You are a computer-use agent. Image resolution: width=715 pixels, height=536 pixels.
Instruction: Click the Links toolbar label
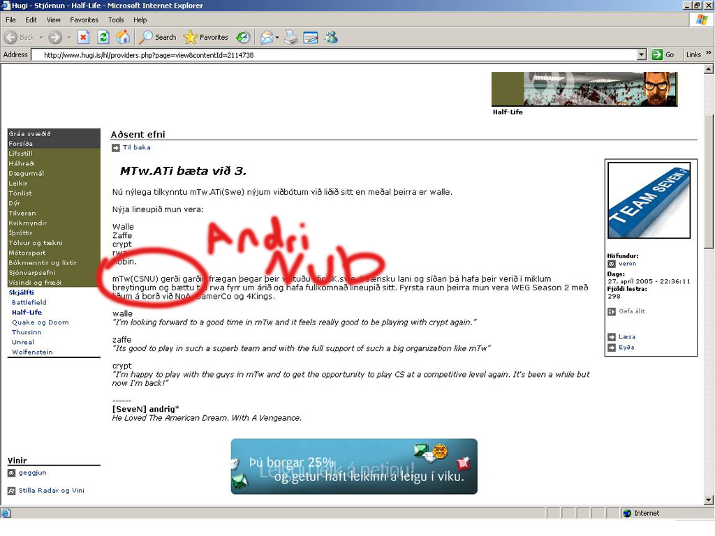(x=693, y=54)
